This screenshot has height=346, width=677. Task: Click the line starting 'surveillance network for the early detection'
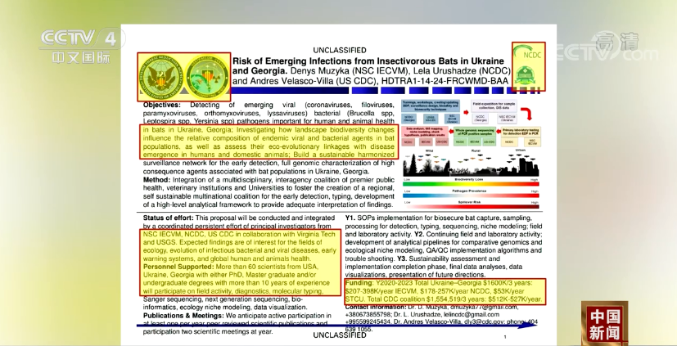tap(269, 164)
